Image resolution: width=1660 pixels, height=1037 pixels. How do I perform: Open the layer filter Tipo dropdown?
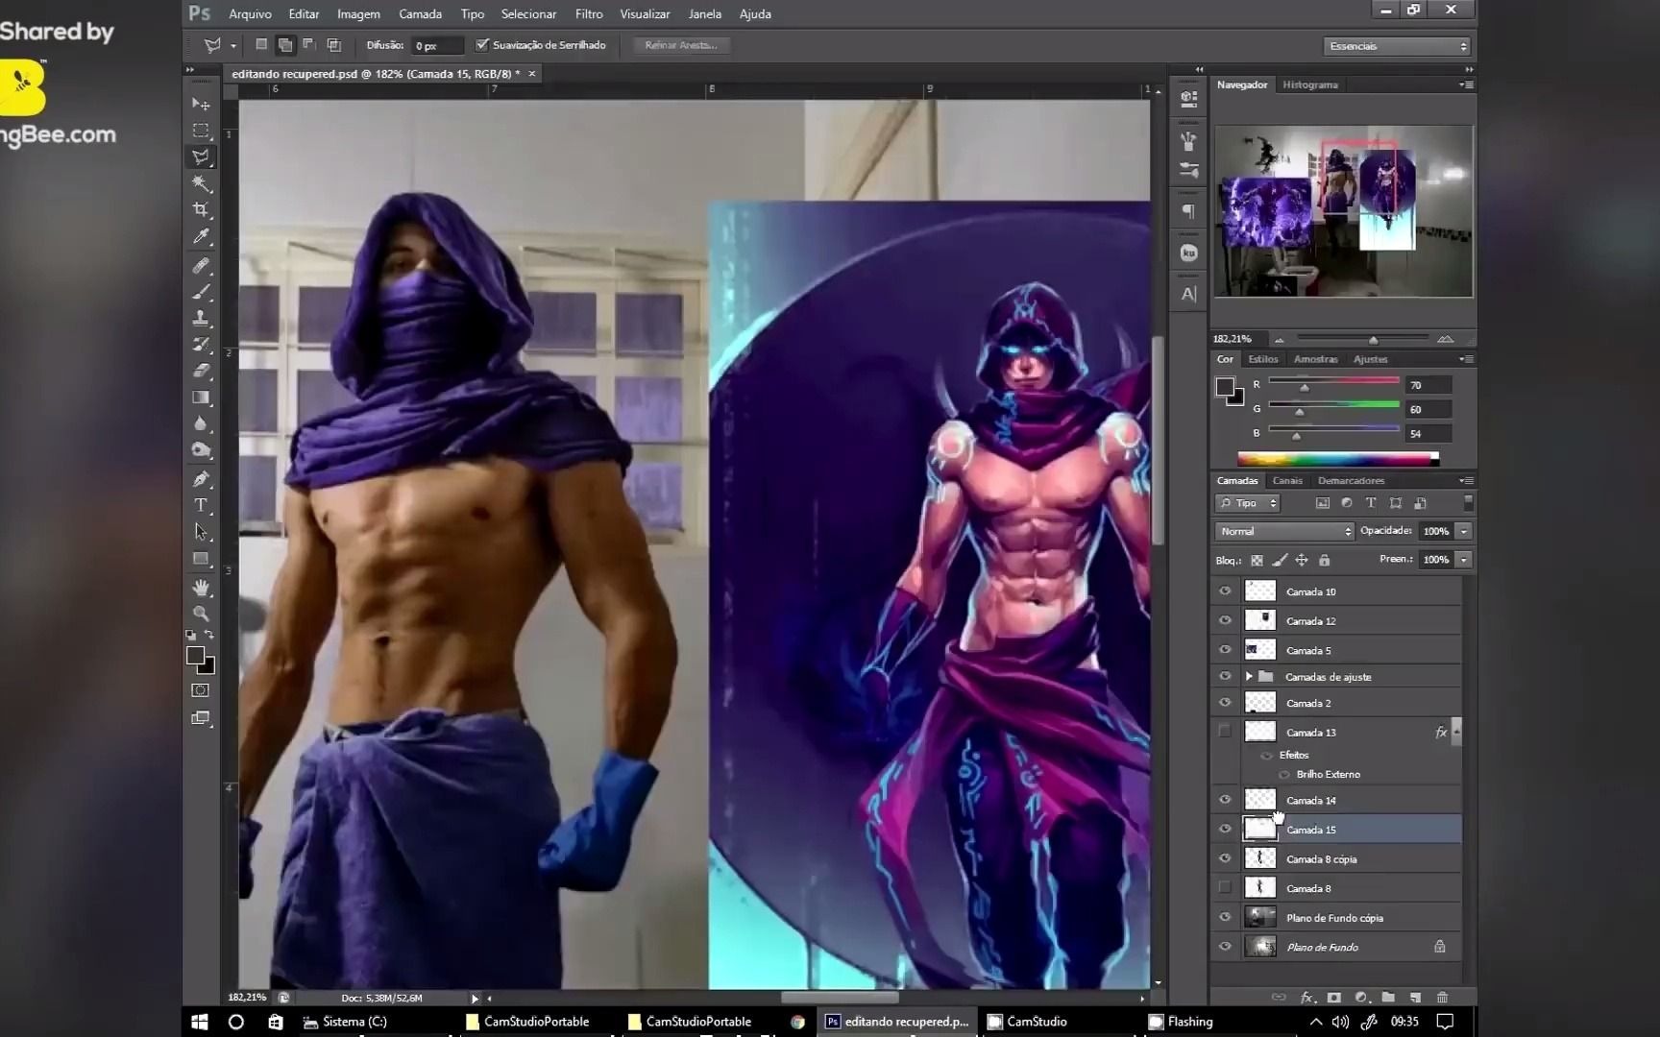tap(1248, 503)
